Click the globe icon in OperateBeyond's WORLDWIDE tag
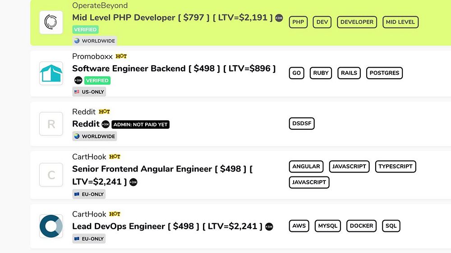The width and height of the screenshot is (451, 253). point(77,41)
